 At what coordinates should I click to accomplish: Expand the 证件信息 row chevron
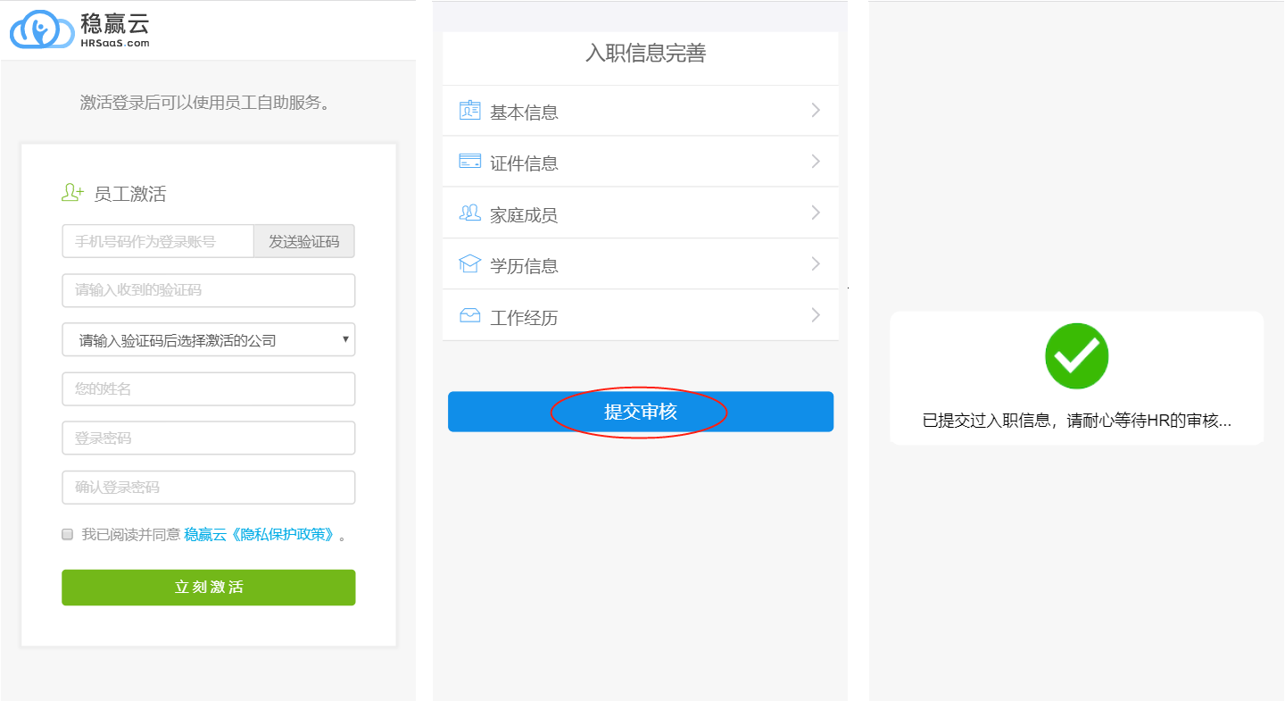pyautogui.click(x=816, y=162)
